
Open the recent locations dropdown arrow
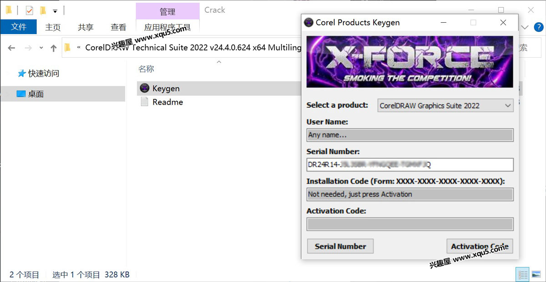click(41, 48)
